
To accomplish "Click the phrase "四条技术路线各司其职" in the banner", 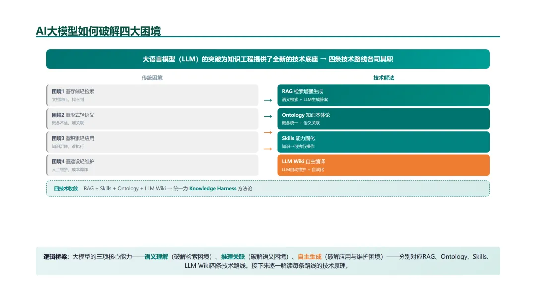I will tap(360, 59).
